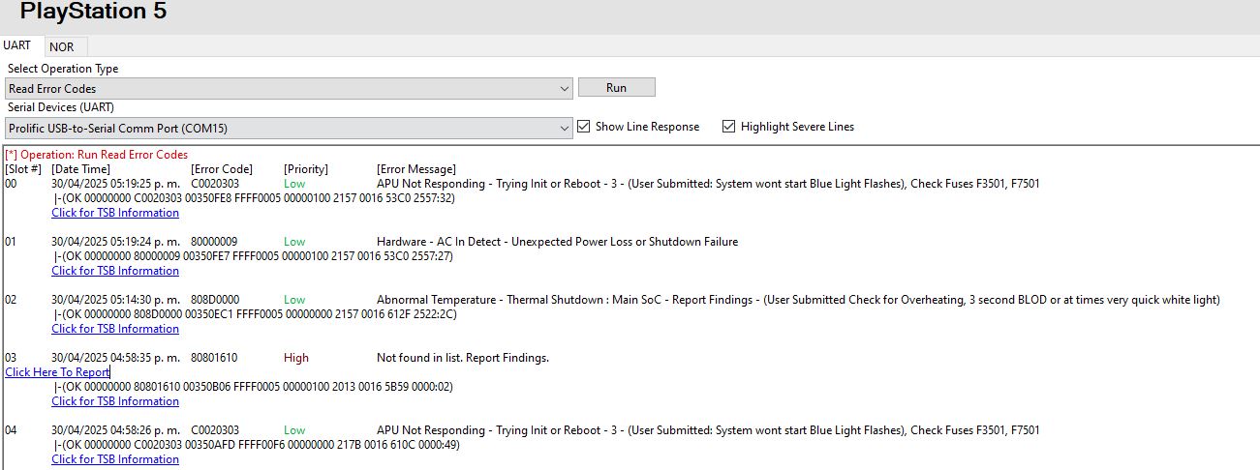Open TSB Information link for slot 01
The width and height of the screenshot is (1260, 470).
tap(115, 271)
